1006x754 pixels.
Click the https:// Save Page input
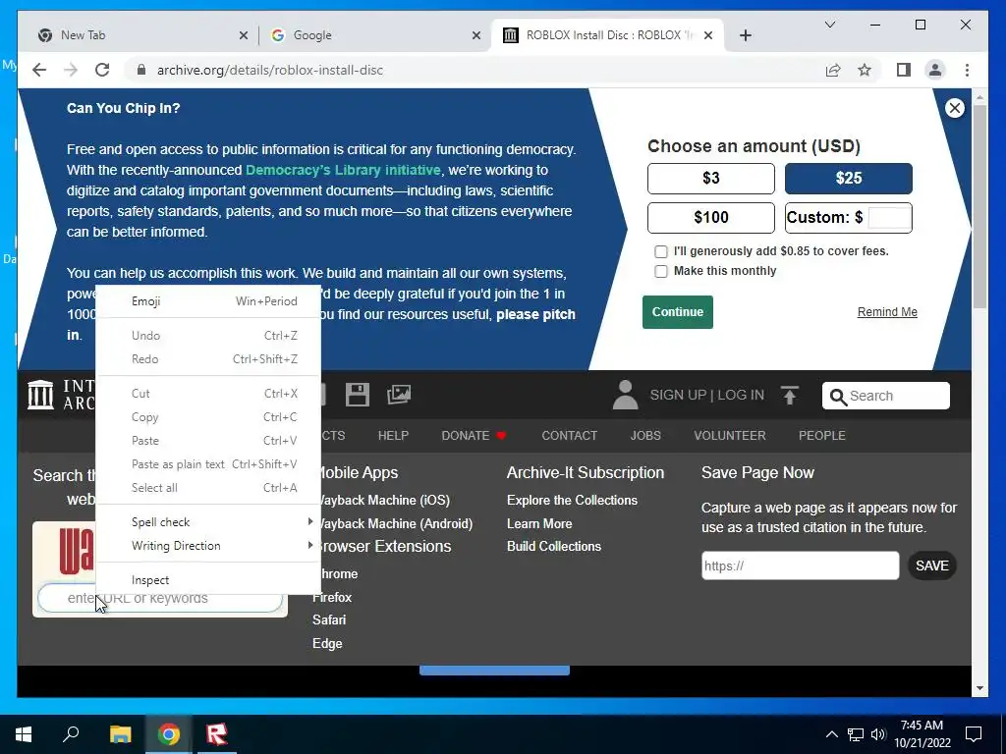coord(800,565)
